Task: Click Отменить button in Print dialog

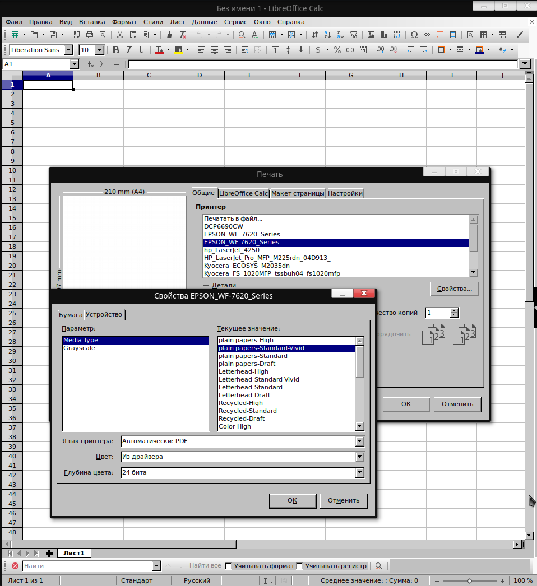Action: point(457,404)
